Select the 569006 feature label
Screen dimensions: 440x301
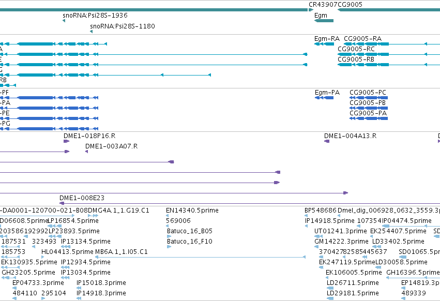tap(178, 221)
